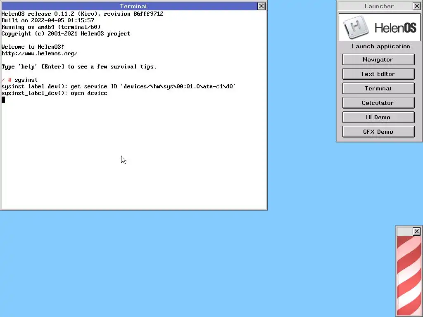Click the 'sysinst' command text

26,80
